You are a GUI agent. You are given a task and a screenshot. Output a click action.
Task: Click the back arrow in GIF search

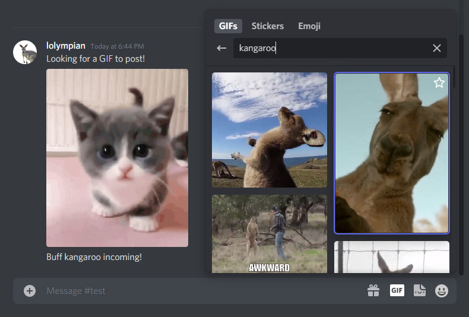[221, 48]
